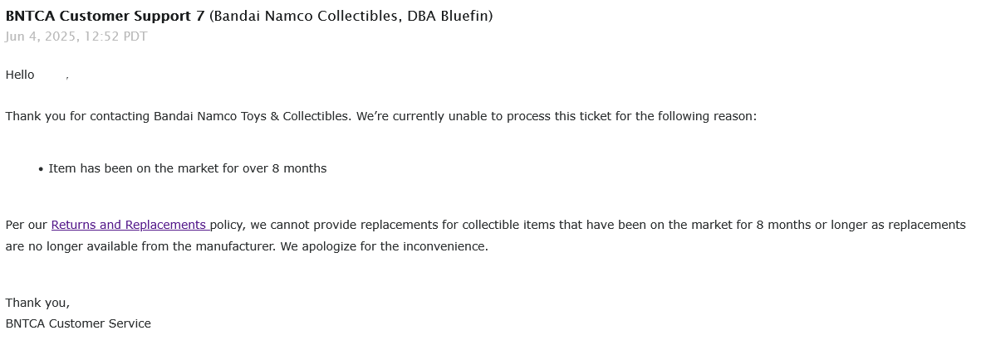Click the 8 months or longer phrase

[804, 225]
